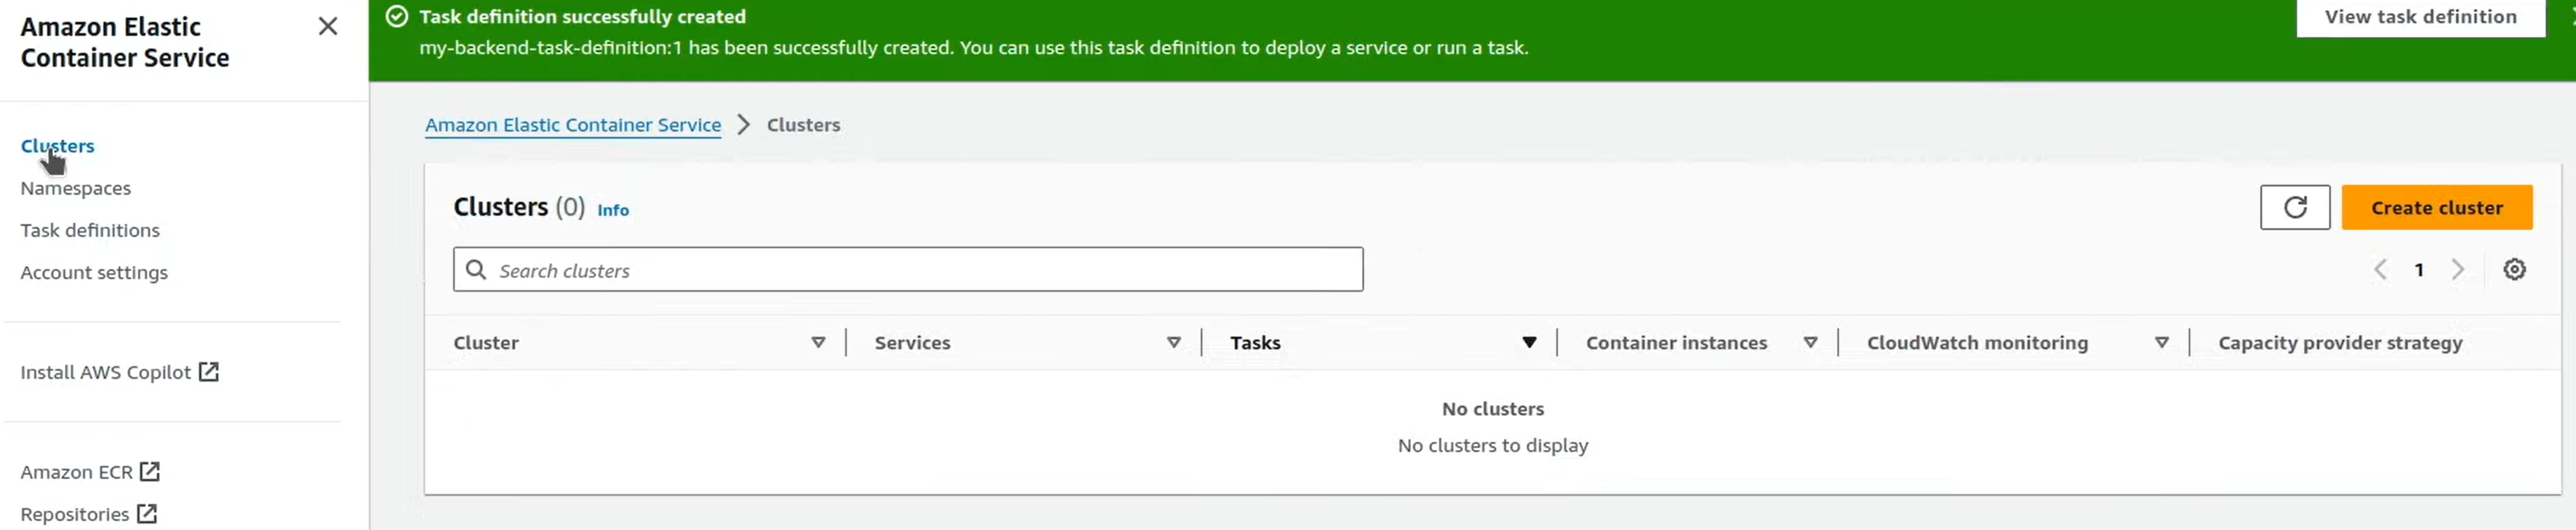Viewport: 2576px width, 530px height.
Task: Open Amazon Elastic Container Service breadcrumb link
Action: [x=572, y=125]
